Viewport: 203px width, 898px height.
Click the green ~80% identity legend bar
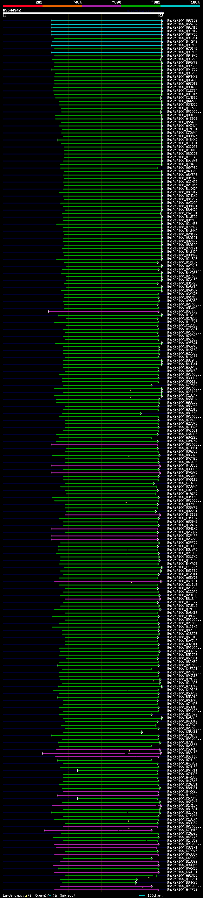(x=141, y=6)
